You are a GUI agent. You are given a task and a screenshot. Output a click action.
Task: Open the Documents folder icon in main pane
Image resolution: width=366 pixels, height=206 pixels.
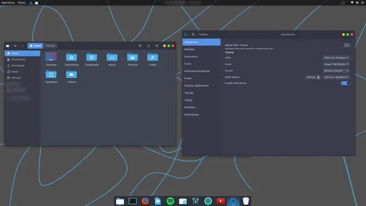[72, 57]
